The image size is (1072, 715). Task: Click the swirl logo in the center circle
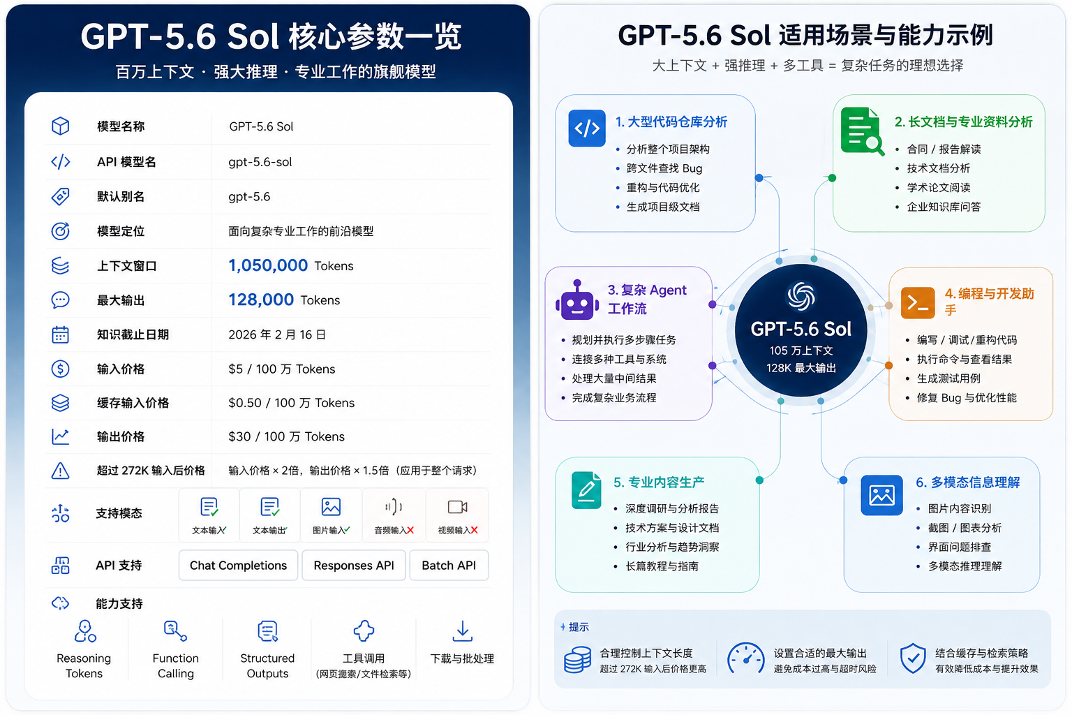pyautogui.click(x=801, y=297)
